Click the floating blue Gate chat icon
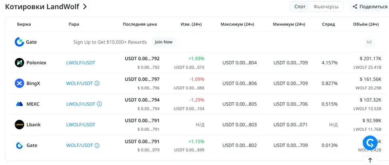This screenshot has width=389, height=165. click(370, 143)
